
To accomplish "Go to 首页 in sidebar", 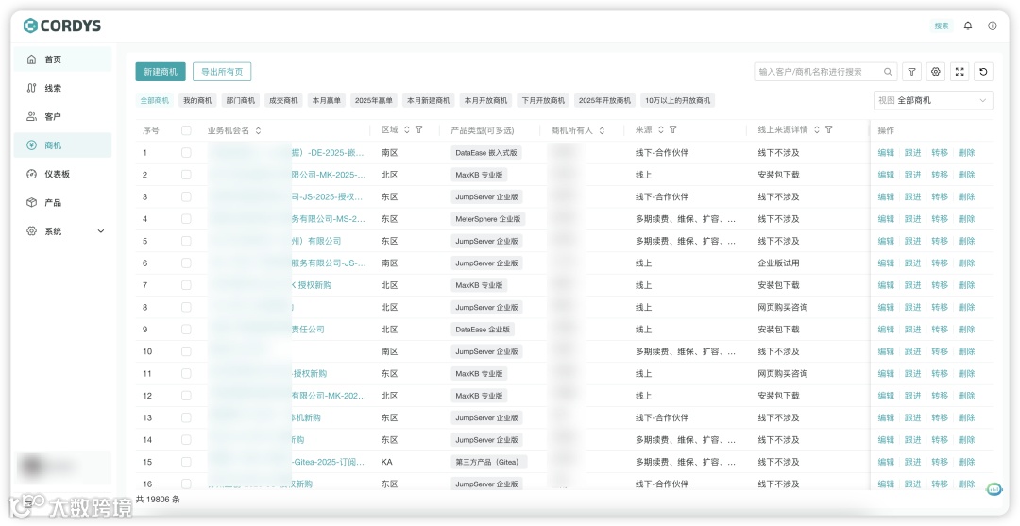I will coord(62,59).
